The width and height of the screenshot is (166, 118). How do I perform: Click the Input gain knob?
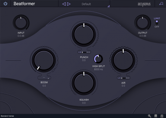point(21,23)
